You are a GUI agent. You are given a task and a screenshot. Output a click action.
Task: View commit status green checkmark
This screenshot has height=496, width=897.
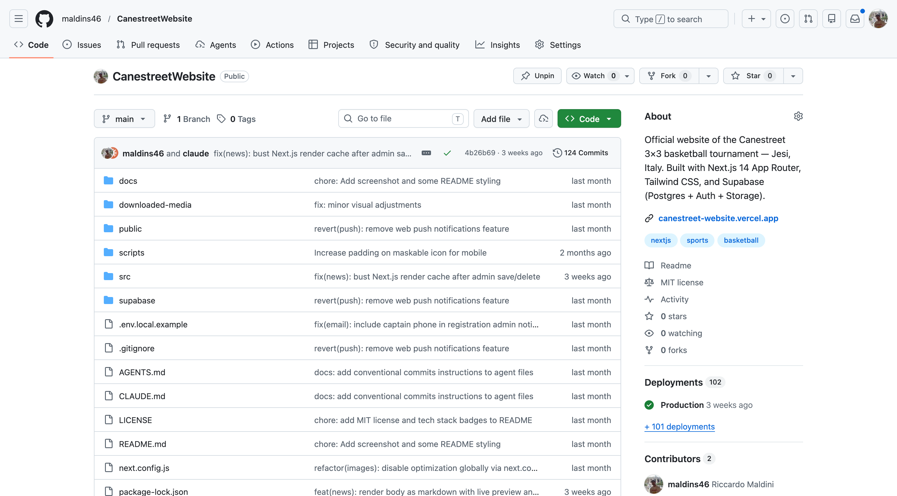(x=447, y=153)
